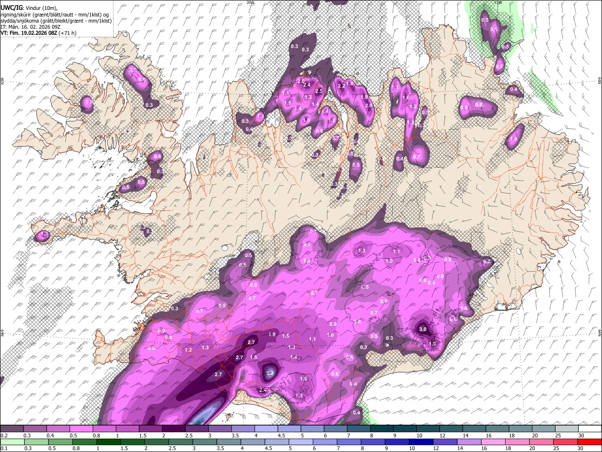The width and height of the screenshot is (602, 452).
Task: Click the 3.0 precipitation peak value on the map
Action: (422, 329)
